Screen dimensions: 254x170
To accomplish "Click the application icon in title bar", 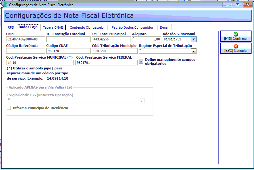I will pyautogui.click(x=5, y=5).
